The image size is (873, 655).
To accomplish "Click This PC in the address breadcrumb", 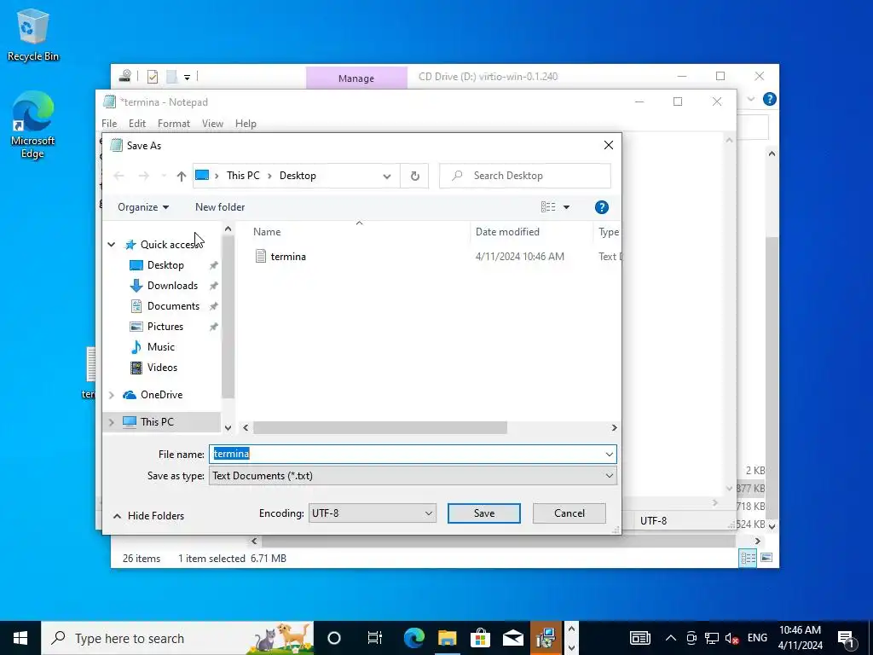I will click(x=243, y=176).
